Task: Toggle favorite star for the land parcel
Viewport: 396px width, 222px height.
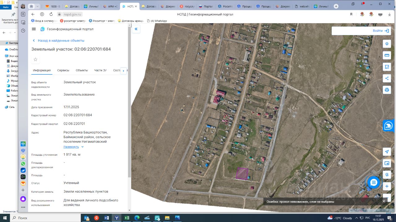Action: (36, 60)
